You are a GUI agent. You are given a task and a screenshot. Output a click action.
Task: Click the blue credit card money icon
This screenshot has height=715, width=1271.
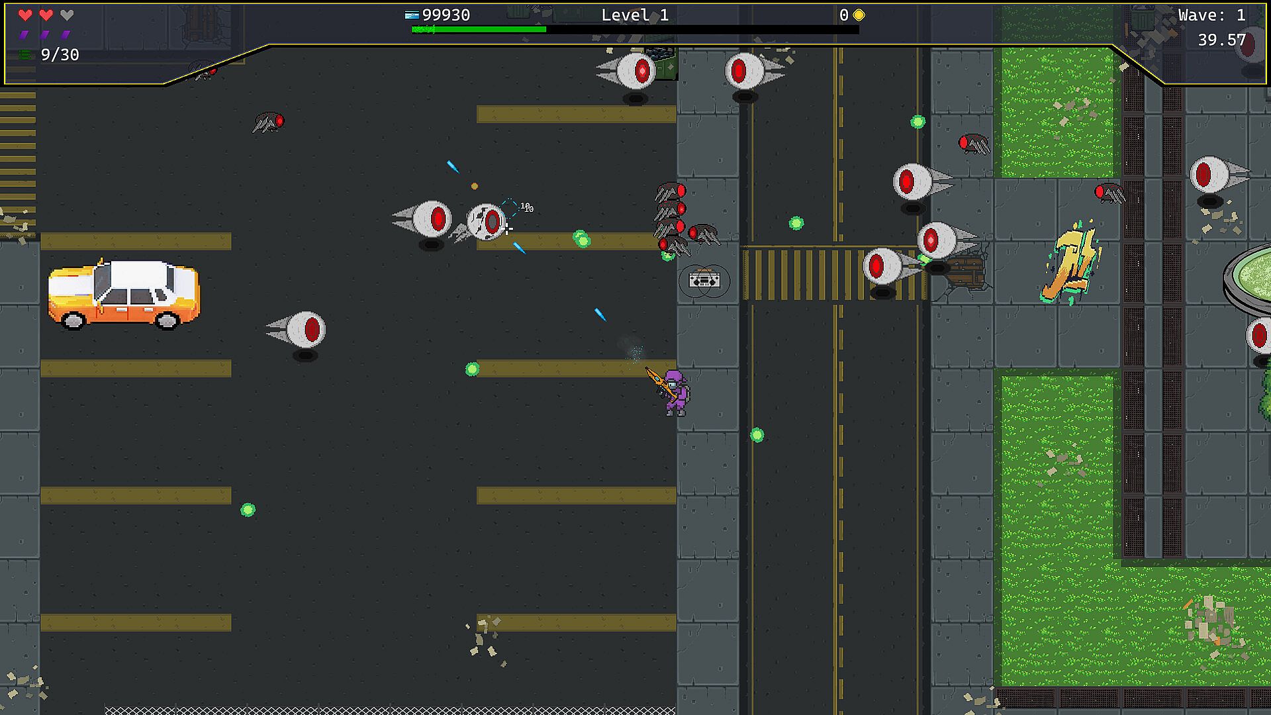(x=412, y=15)
